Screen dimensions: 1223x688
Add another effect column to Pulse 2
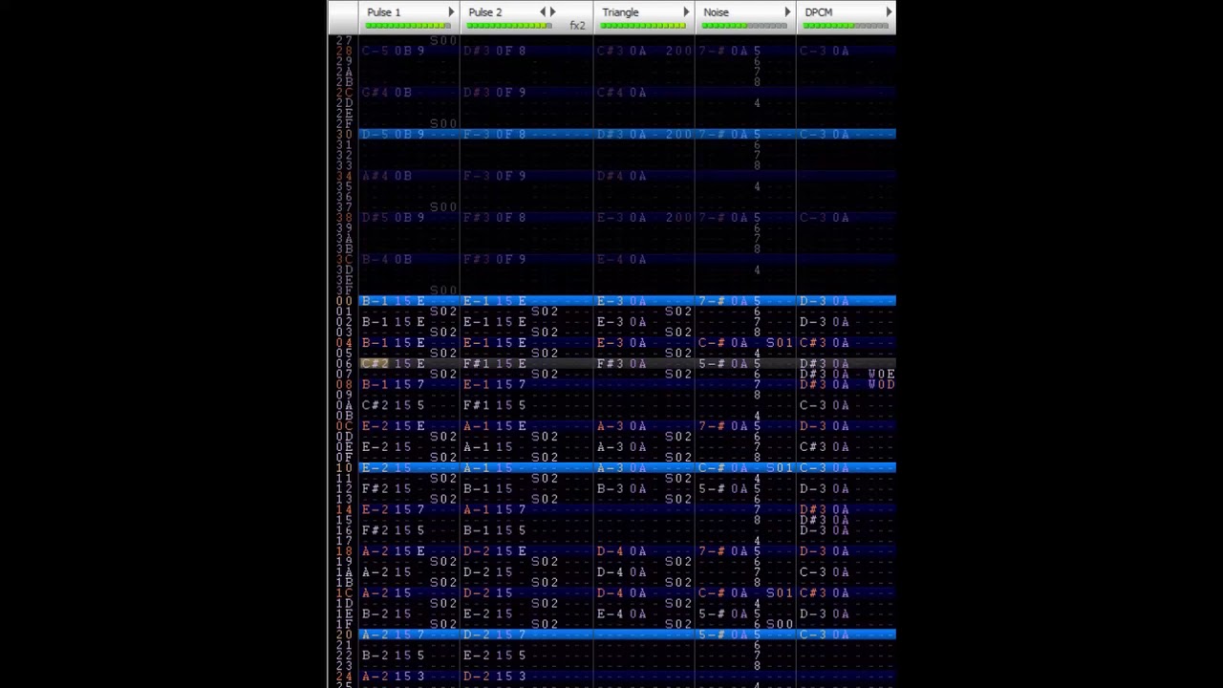[552, 12]
